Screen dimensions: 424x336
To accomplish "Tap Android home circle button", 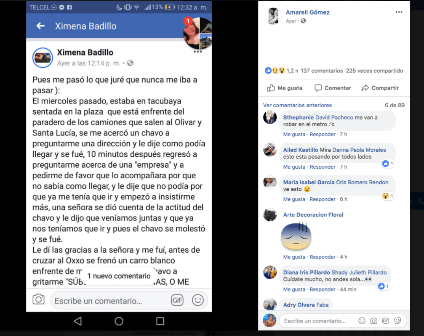I will (x=119, y=321).
